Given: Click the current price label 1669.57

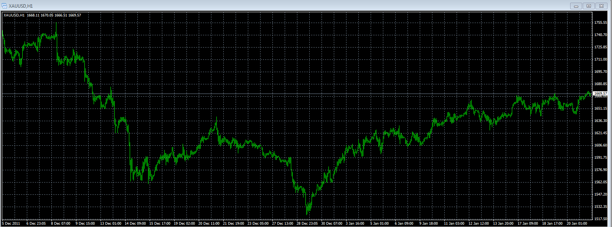Looking at the screenshot, I should point(600,94).
